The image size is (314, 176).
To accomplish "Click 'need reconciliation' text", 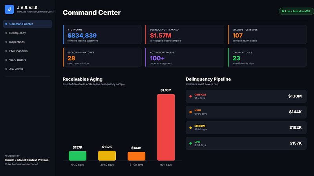I will (x=78, y=64).
